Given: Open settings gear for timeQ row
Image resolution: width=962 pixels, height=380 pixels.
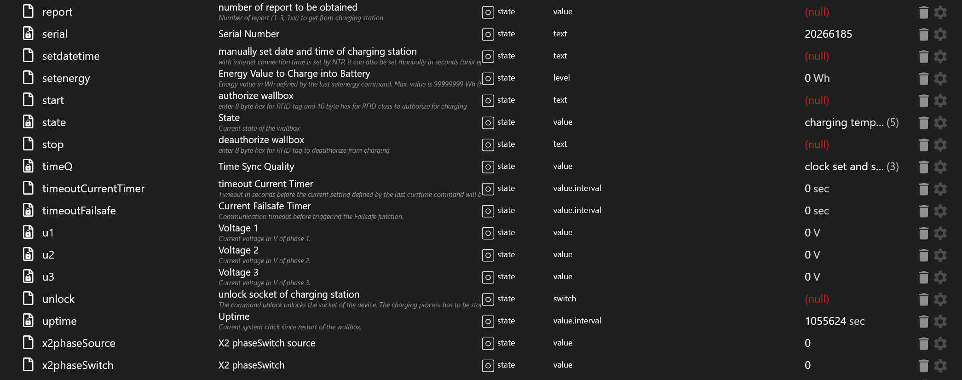Looking at the screenshot, I should coord(940,167).
